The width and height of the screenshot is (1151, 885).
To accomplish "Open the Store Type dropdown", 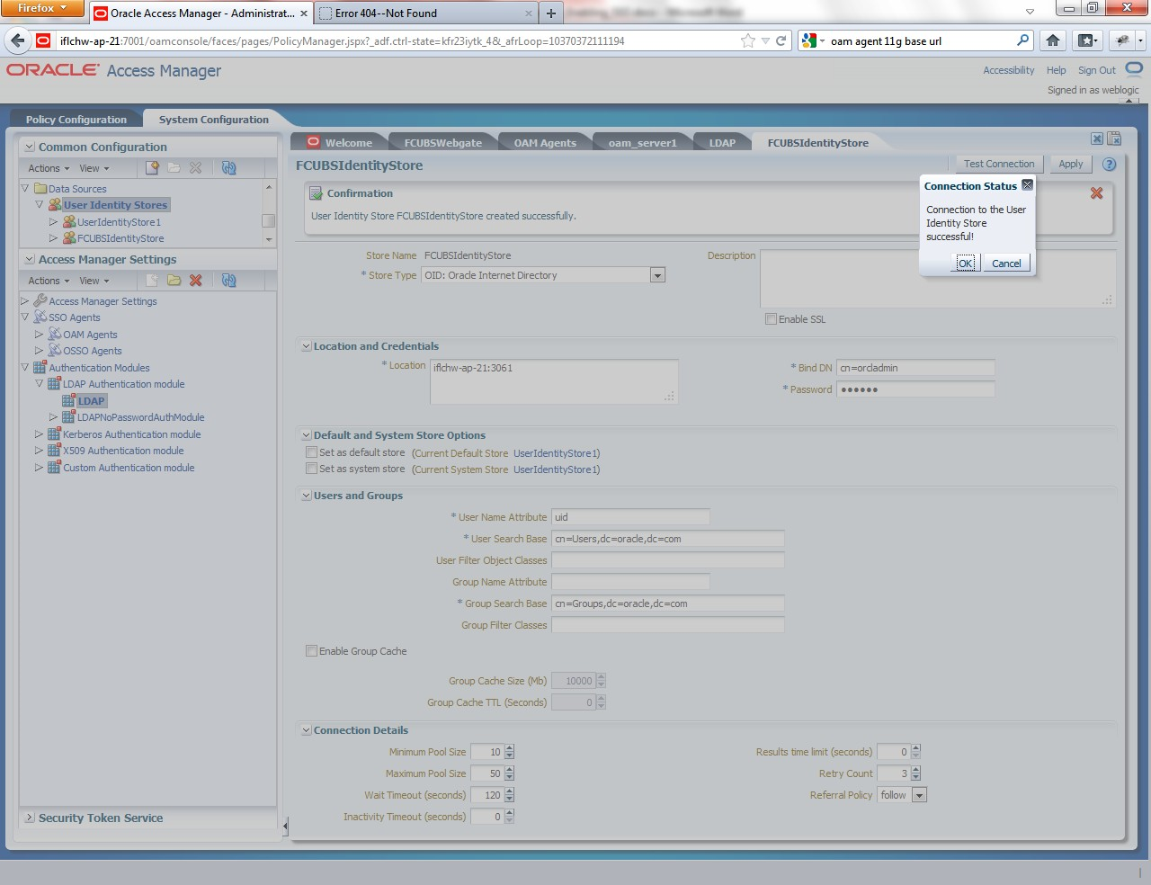I will (x=657, y=275).
